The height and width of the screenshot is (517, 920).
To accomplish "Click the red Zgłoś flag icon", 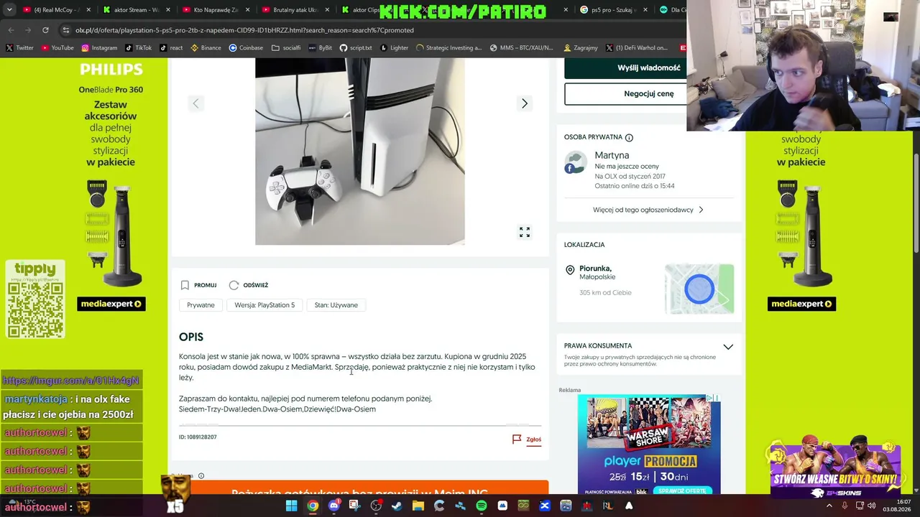I will (517, 439).
